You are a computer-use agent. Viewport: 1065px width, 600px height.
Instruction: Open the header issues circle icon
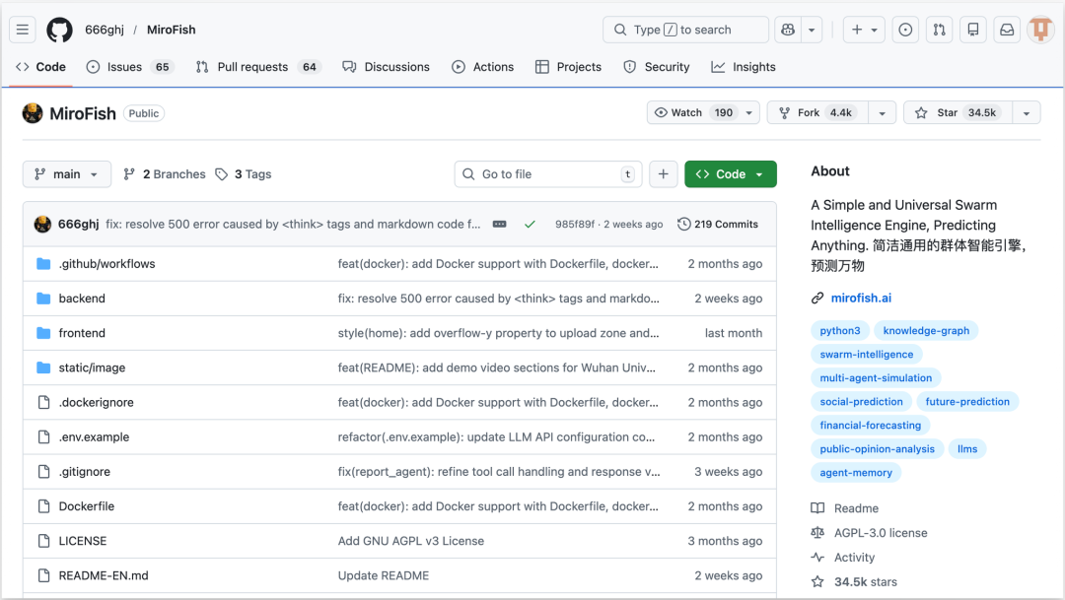[x=905, y=30]
